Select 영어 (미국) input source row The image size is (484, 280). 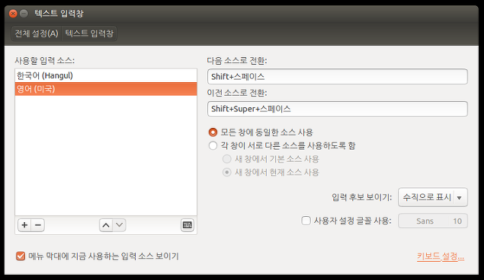[106, 89]
